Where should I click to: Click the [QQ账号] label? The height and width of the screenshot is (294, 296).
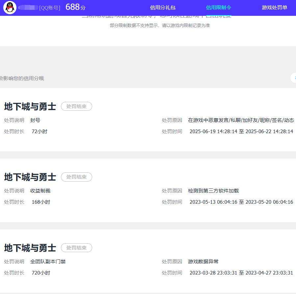[x=50, y=8]
